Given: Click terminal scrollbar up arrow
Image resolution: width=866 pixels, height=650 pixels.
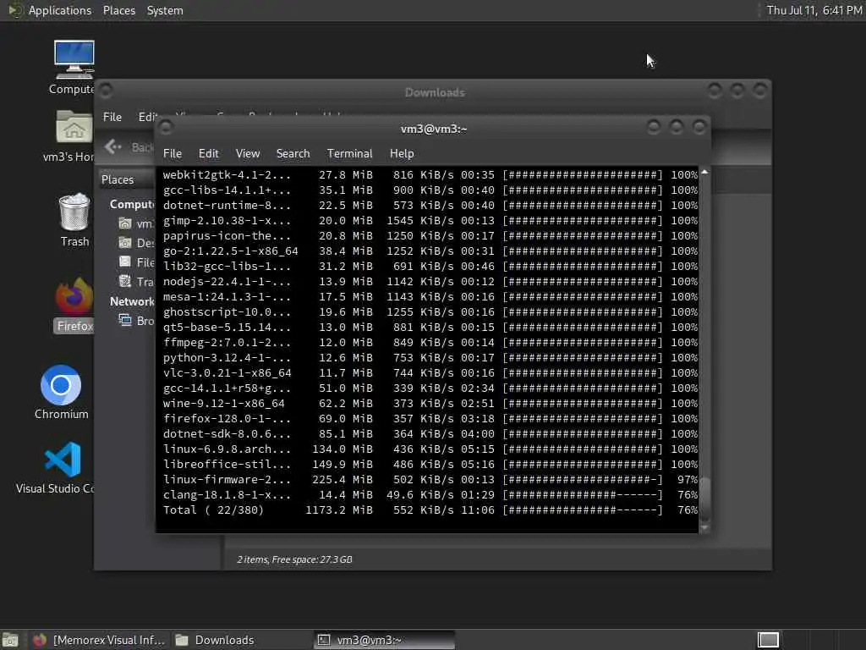Looking at the screenshot, I should (x=704, y=173).
